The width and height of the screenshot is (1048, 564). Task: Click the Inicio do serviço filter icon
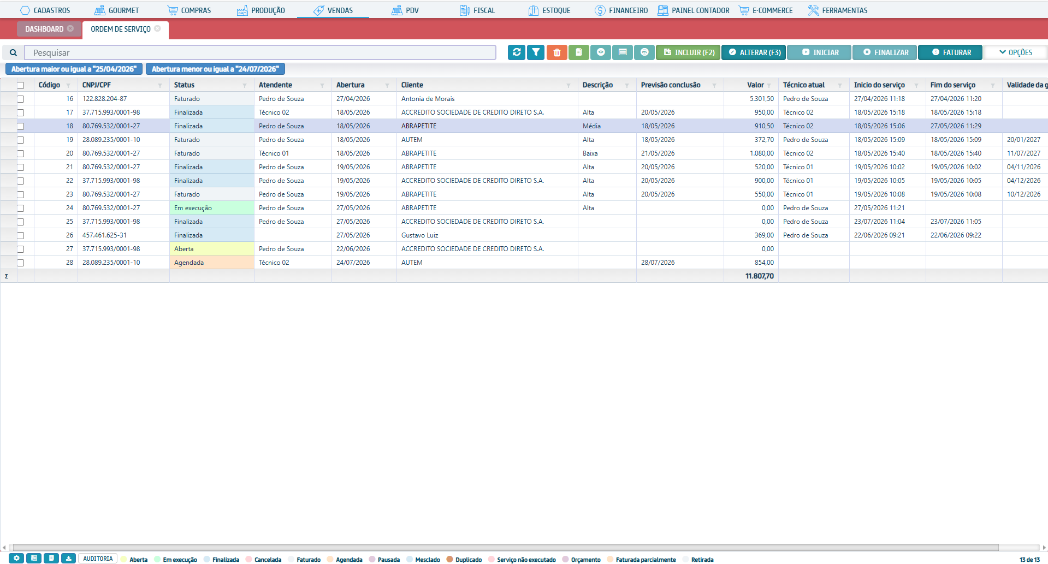click(916, 85)
